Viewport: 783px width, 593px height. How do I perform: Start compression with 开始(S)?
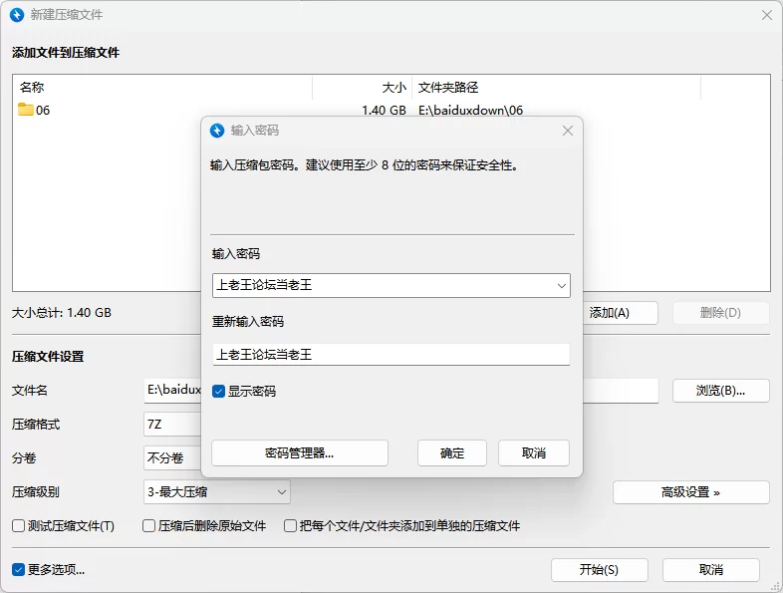[x=600, y=569]
